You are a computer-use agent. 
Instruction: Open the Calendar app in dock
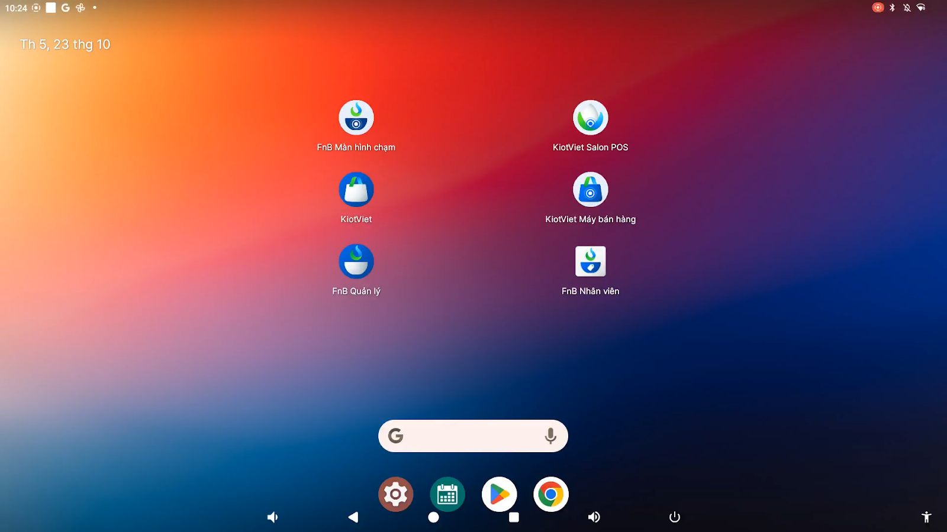tap(447, 494)
